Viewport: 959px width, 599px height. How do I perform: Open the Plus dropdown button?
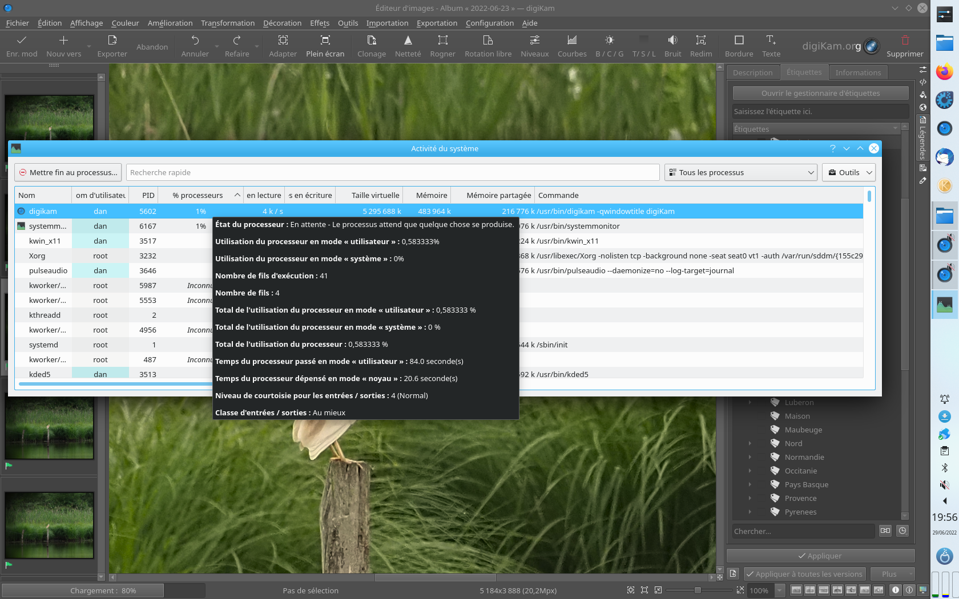[893, 574]
